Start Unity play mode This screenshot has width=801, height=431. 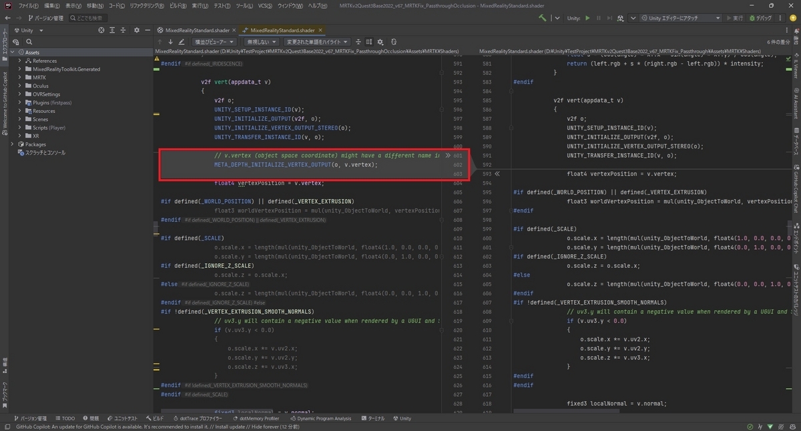[x=587, y=18]
